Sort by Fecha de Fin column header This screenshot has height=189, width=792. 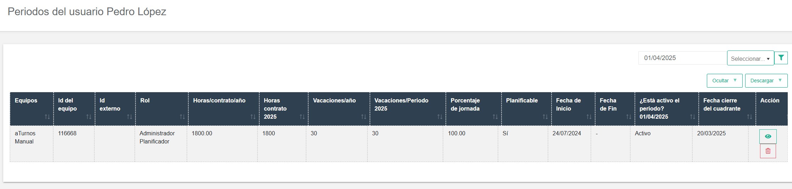pos(615,109)
